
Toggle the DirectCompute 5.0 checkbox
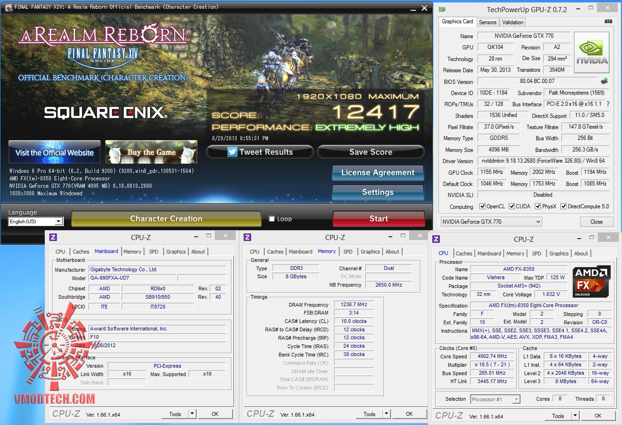(563, 206)
